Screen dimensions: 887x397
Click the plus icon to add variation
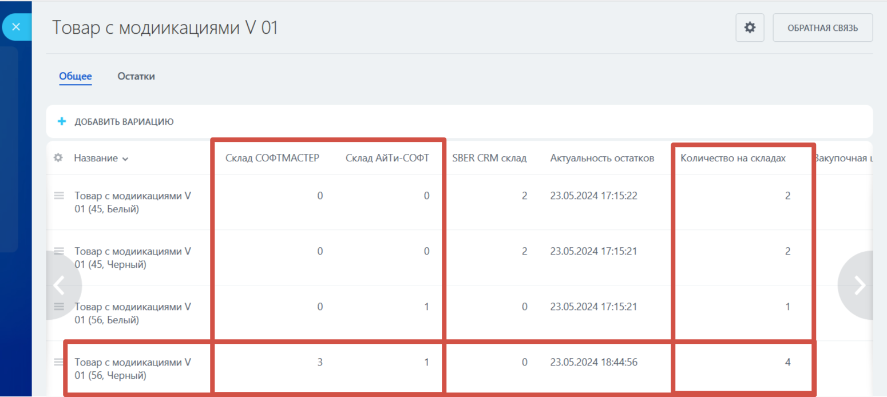point(62,121)
